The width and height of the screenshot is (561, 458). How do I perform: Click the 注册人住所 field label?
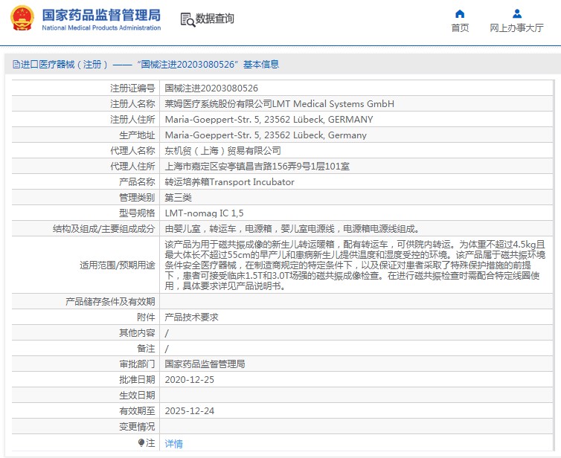click(132, 120)
